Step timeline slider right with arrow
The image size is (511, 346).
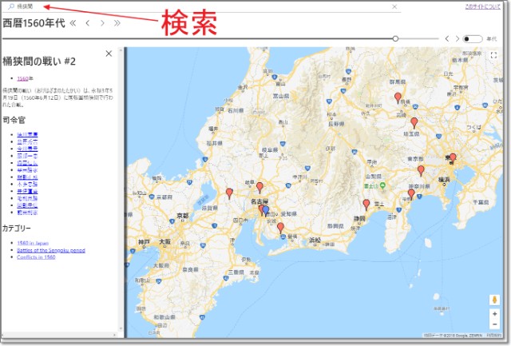click(457, 38)
